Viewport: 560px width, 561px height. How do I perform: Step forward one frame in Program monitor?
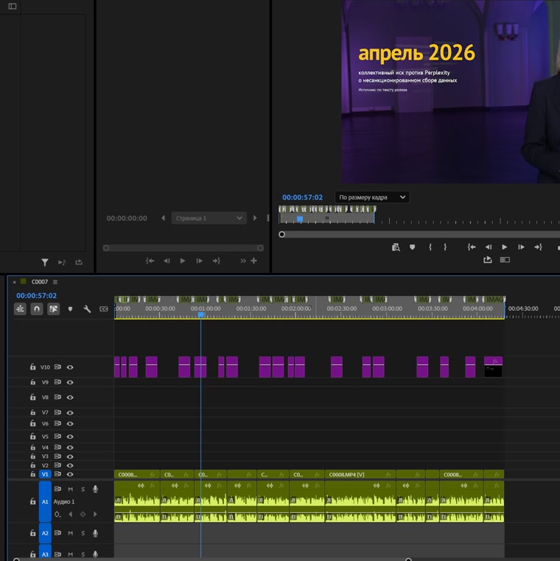click(x=522, y=247)
